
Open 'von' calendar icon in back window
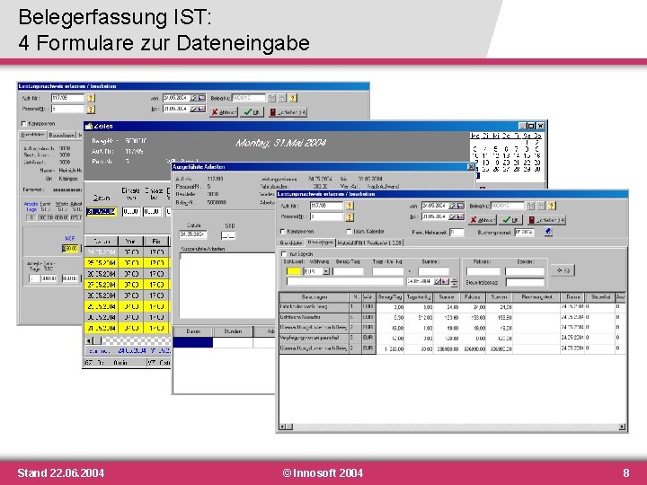click(x=201, y=98)
